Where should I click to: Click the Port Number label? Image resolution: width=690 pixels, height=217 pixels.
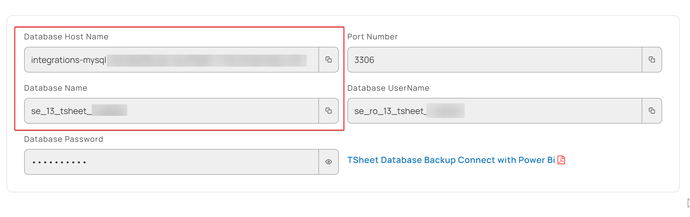pos(372,37)
